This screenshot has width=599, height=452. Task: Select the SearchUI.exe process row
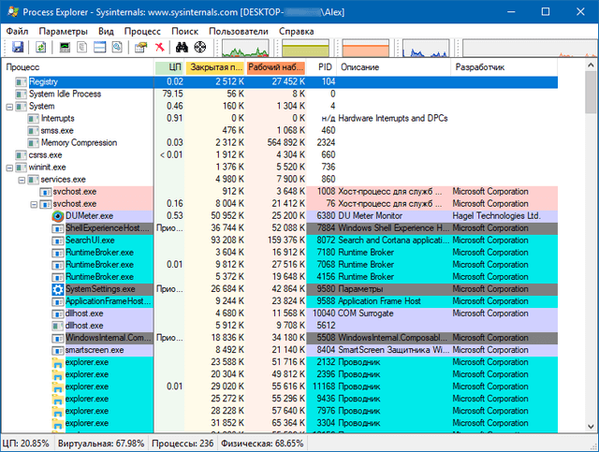(x=90, y=241)
